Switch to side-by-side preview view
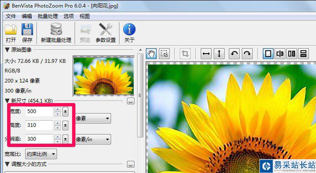 tap(292, 54)
